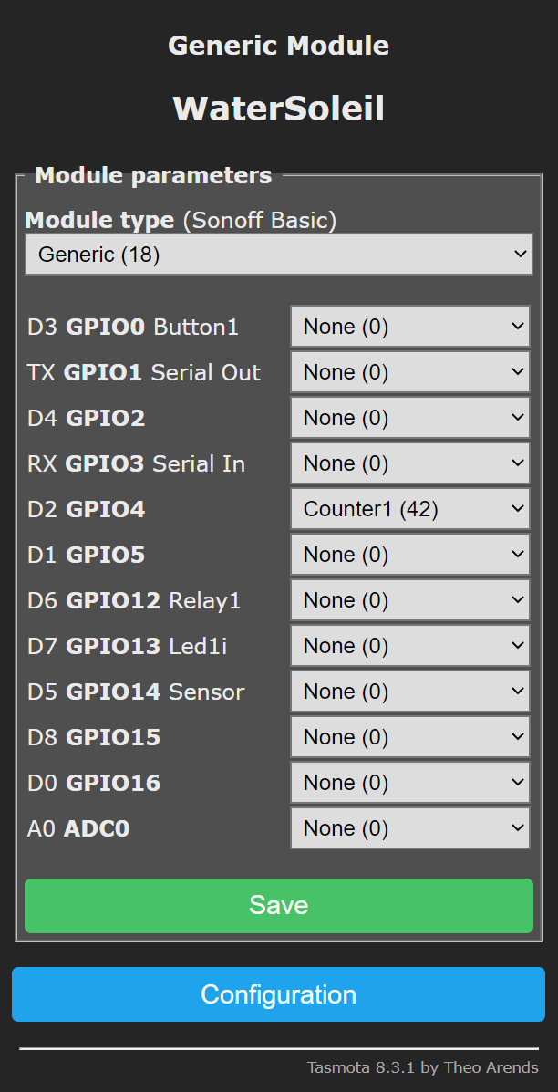Click the WaterSoleil device title
Screen dimensions: 558x1092
278,109
